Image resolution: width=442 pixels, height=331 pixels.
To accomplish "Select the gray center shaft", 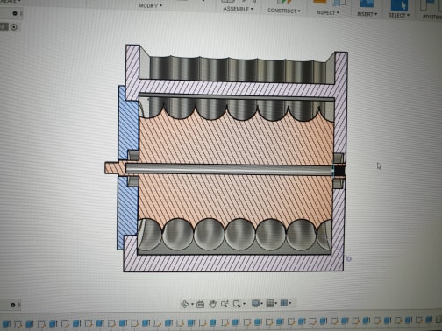I will 230,169.
